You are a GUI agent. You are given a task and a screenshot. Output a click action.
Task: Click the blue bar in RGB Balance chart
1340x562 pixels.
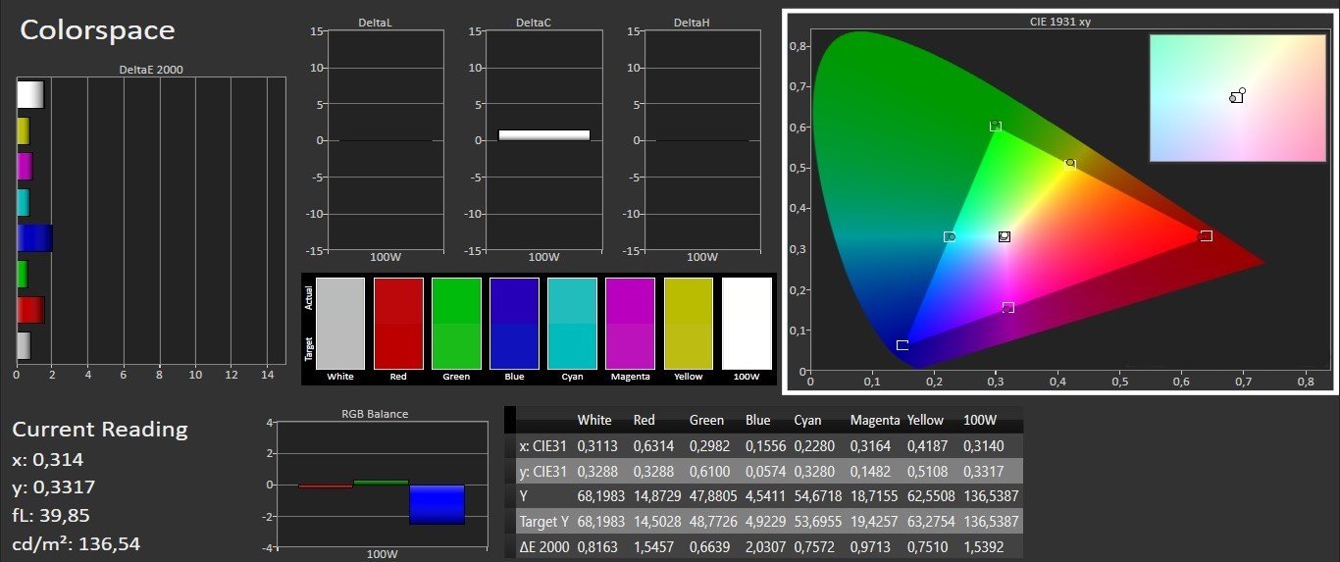(437, 504)
